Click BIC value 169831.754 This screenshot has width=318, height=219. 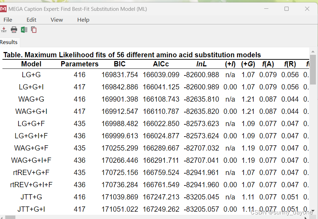[x=120, y=75]
